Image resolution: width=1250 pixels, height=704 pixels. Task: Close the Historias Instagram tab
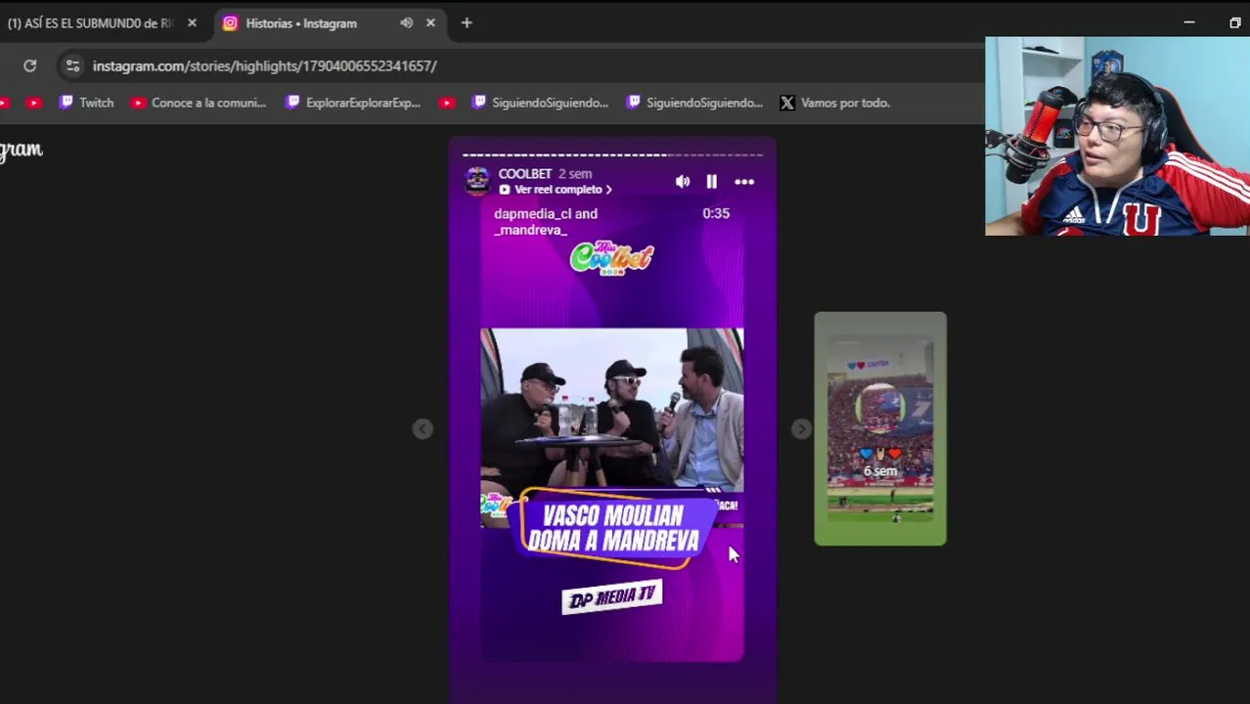pyautogui.click(x=430, y=22)
